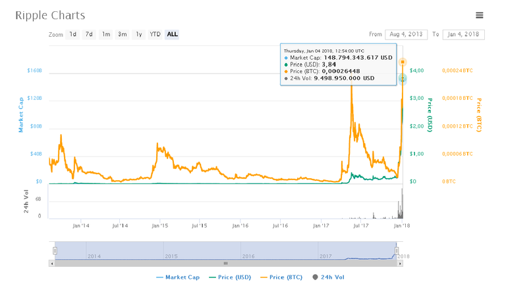
Task: Click the 0,00024 BTC axis label
Action: point(457,70)
